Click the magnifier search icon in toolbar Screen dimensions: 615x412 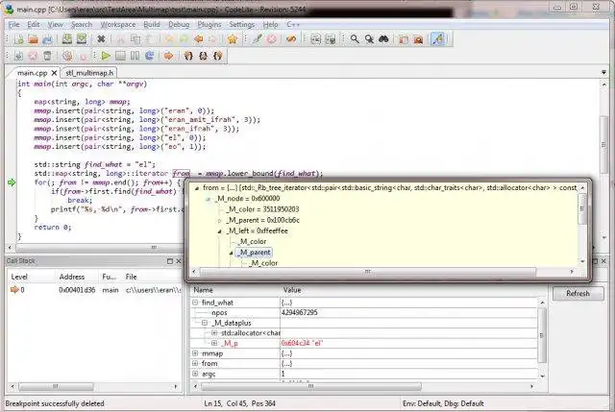(x=355, y=39)
